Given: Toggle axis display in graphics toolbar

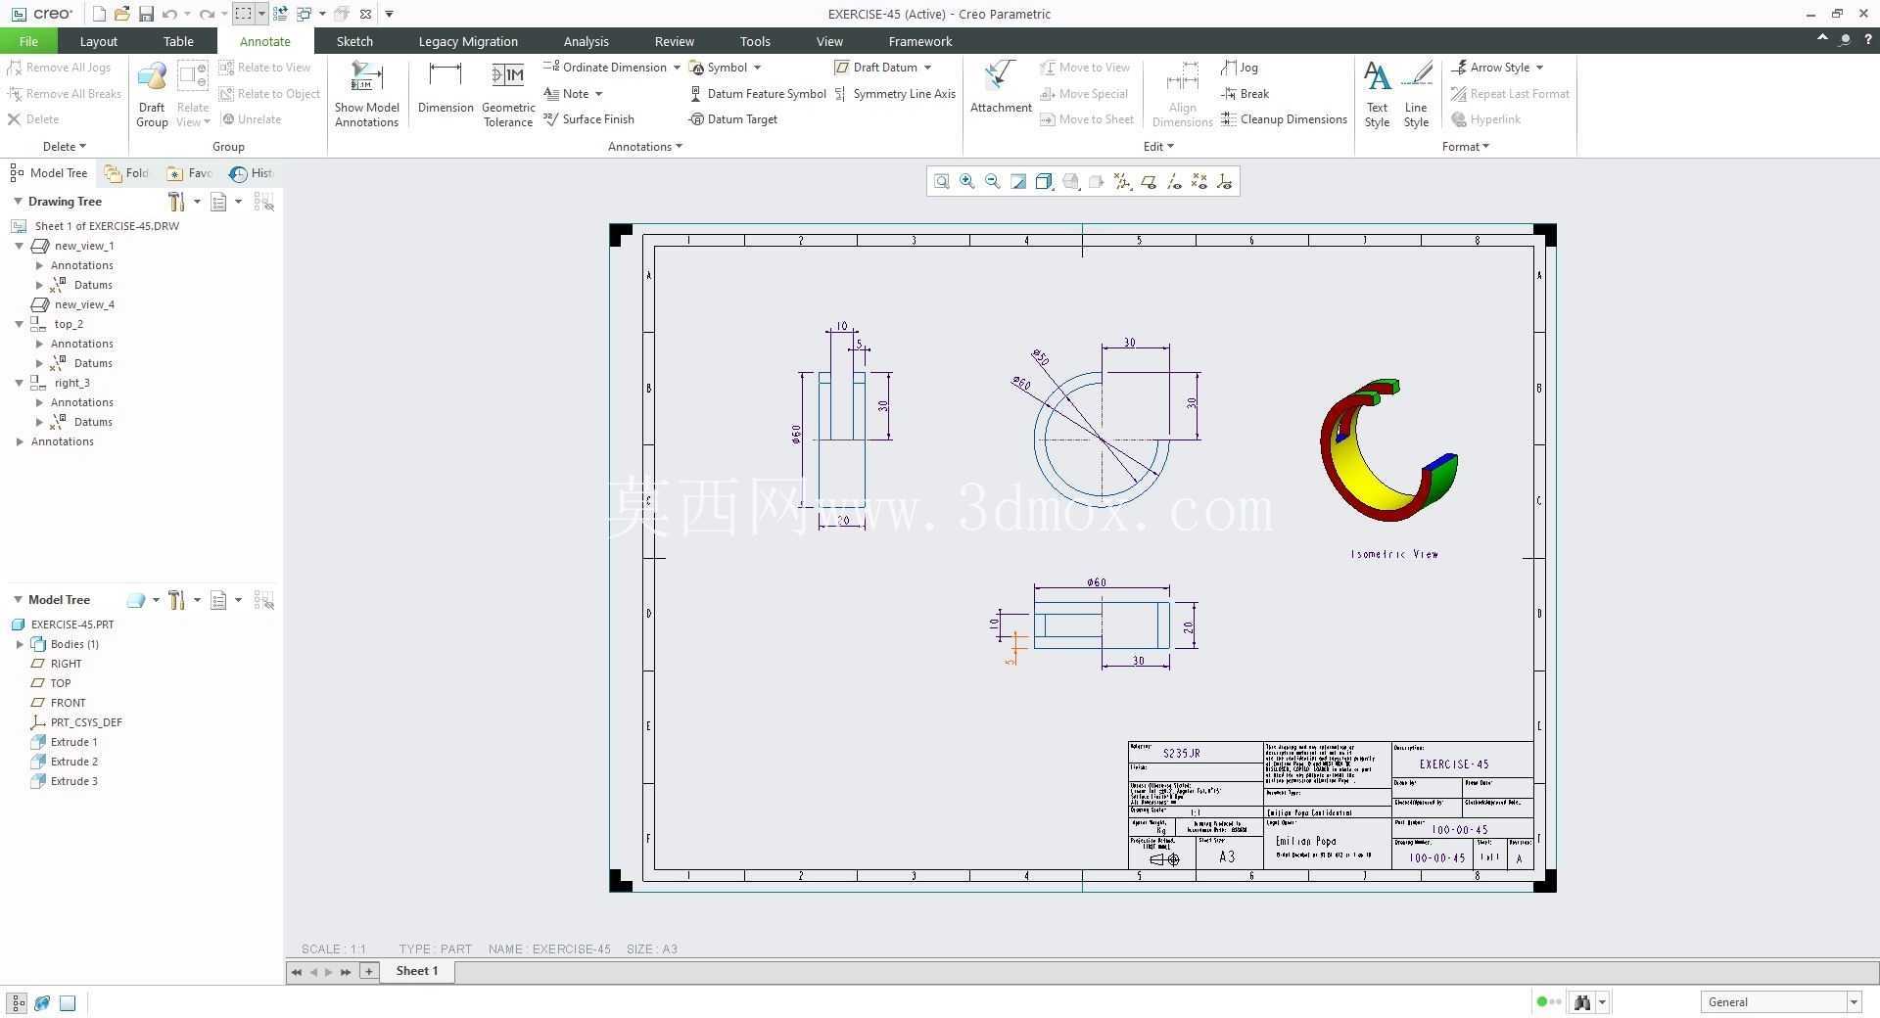Looking at the screenshot, I should click(x=1174, y=181).
